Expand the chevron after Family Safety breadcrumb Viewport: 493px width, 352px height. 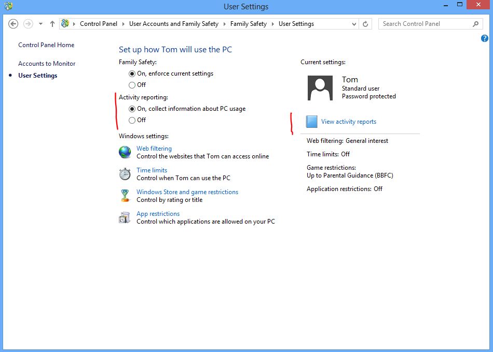pyautogui.click(x=272, y=24)
